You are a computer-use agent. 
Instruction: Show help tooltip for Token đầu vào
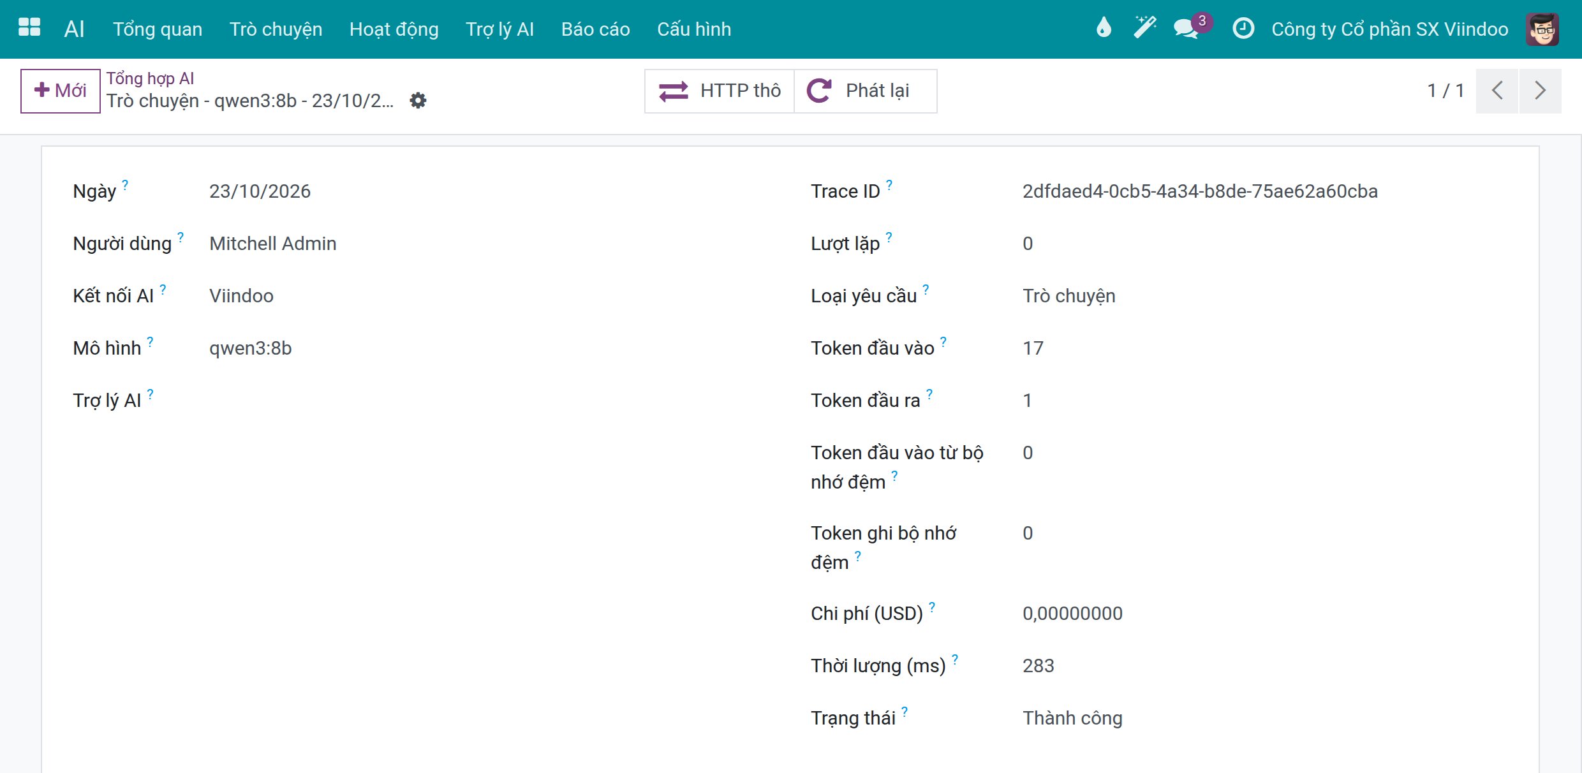(x=943, y=341)
